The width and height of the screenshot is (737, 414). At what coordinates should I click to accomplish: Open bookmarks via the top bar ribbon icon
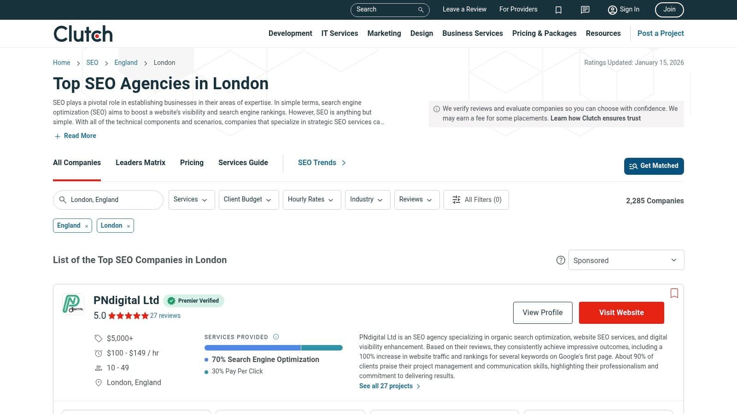[x=558, y=10]
